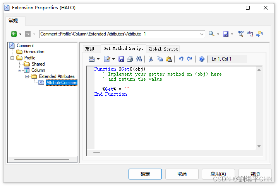
Task: Collapse the Extended Attributes node
Action: [x=27, y=76]
